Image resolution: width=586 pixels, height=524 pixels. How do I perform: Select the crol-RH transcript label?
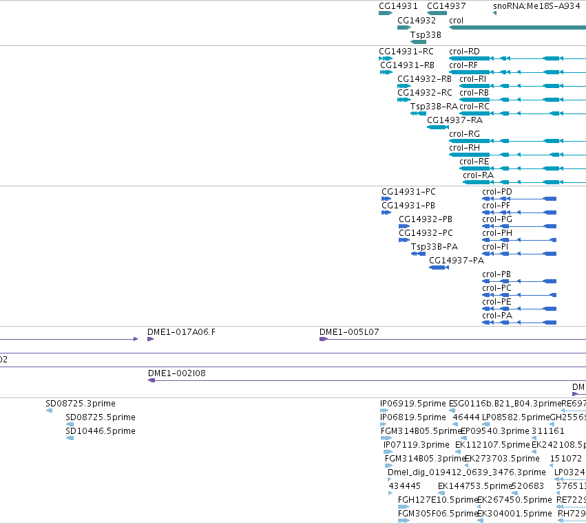click(x=465, y=148)
